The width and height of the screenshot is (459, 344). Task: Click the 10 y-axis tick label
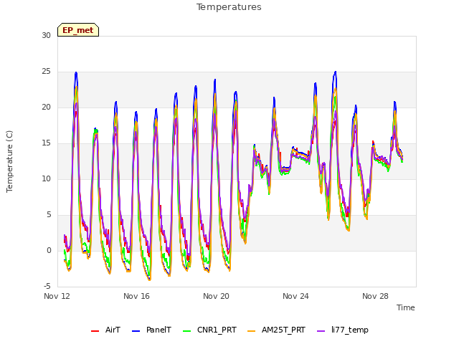coord(46,178)
